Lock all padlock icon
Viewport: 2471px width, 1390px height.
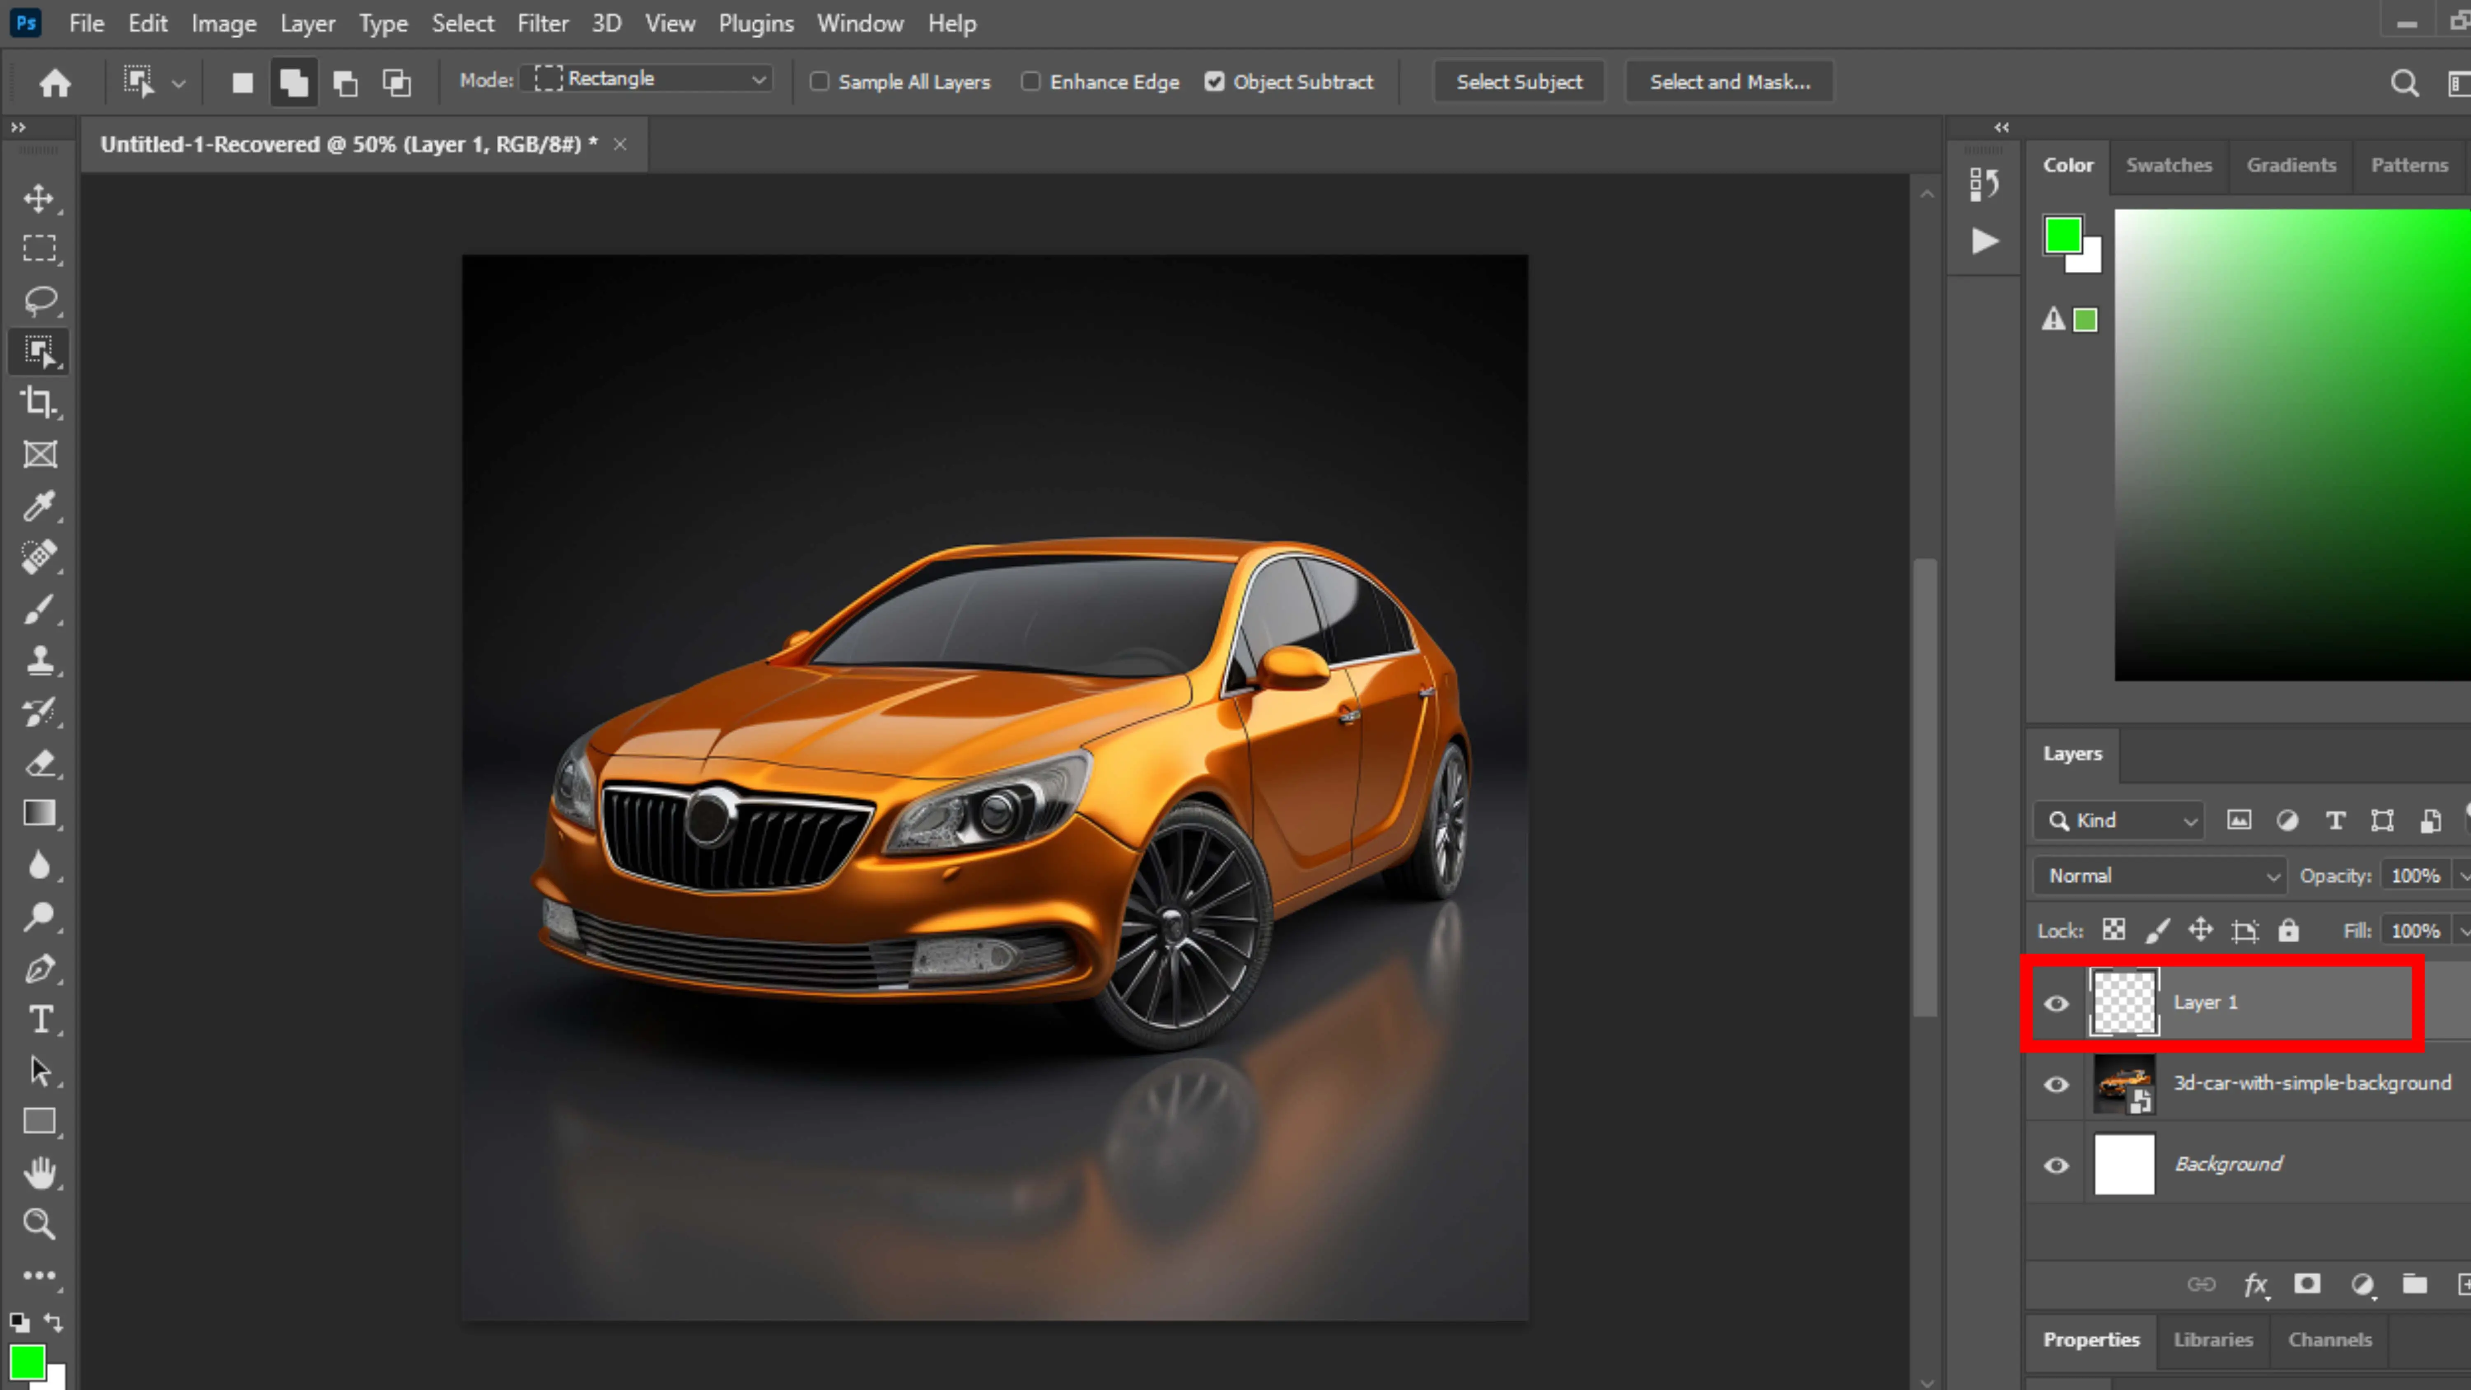(x=2289, y=930)
